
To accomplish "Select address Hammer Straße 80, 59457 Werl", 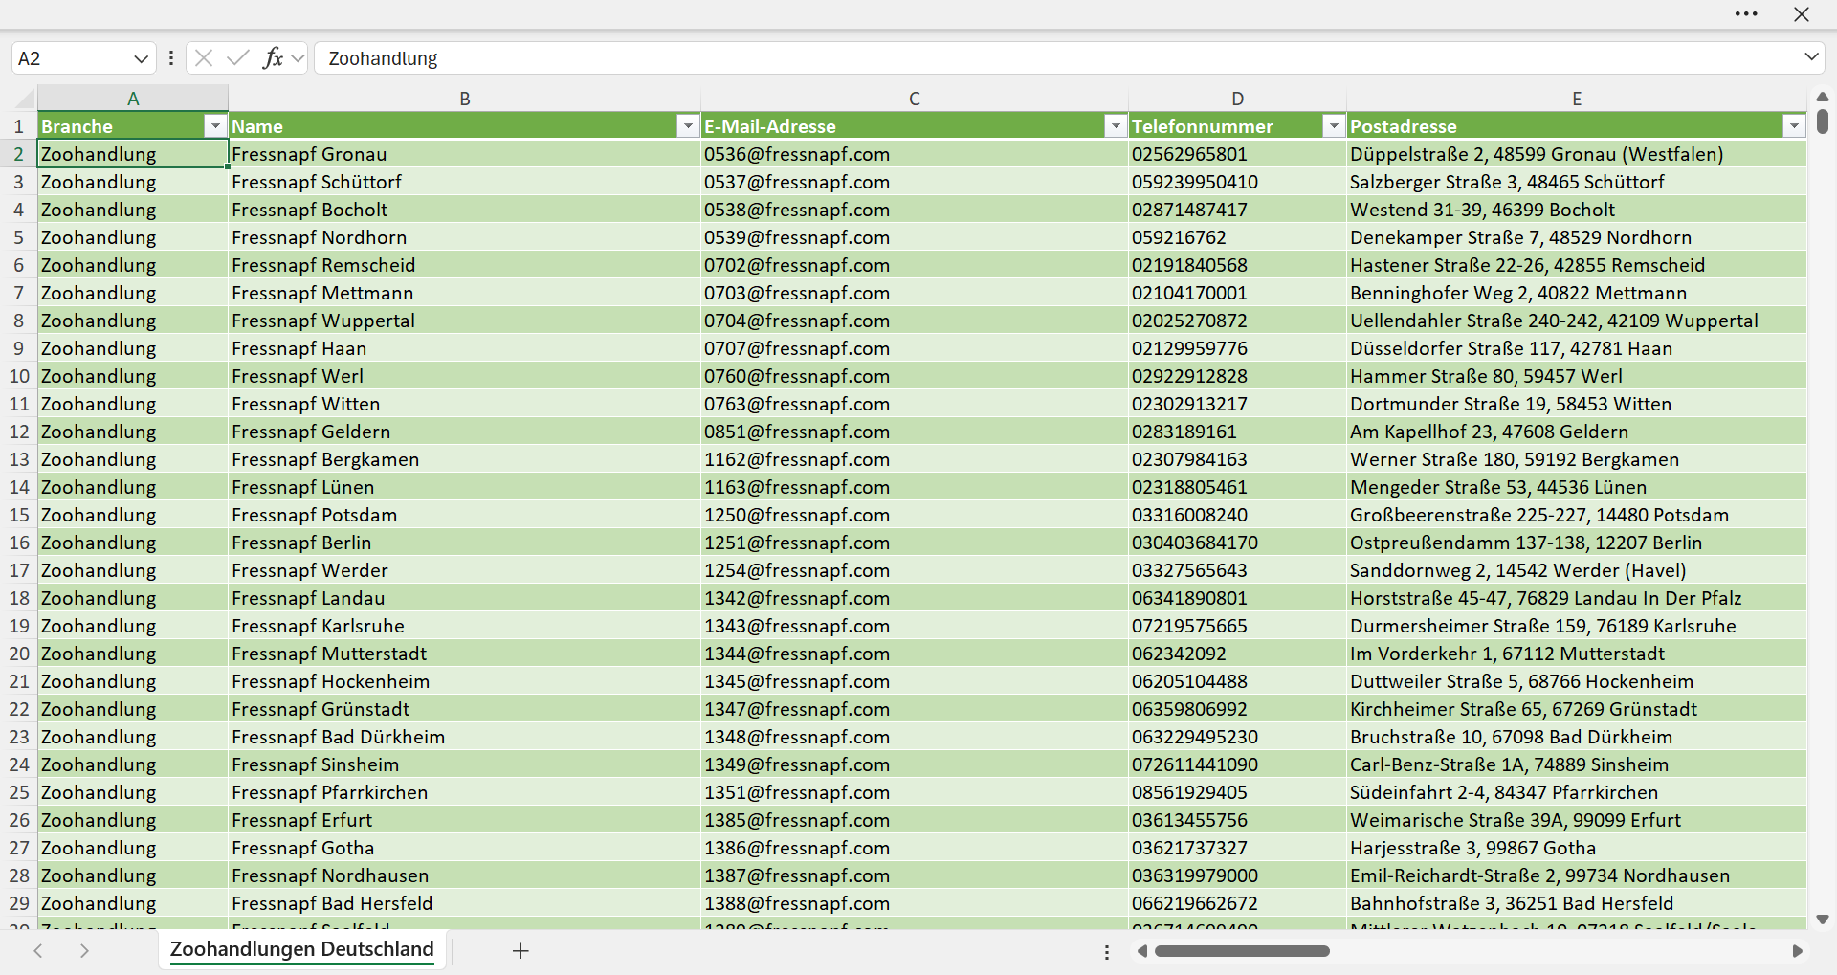I will tap(1577, 376).
